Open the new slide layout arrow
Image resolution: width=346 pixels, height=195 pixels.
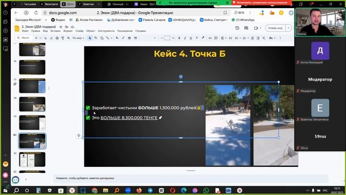40,38
